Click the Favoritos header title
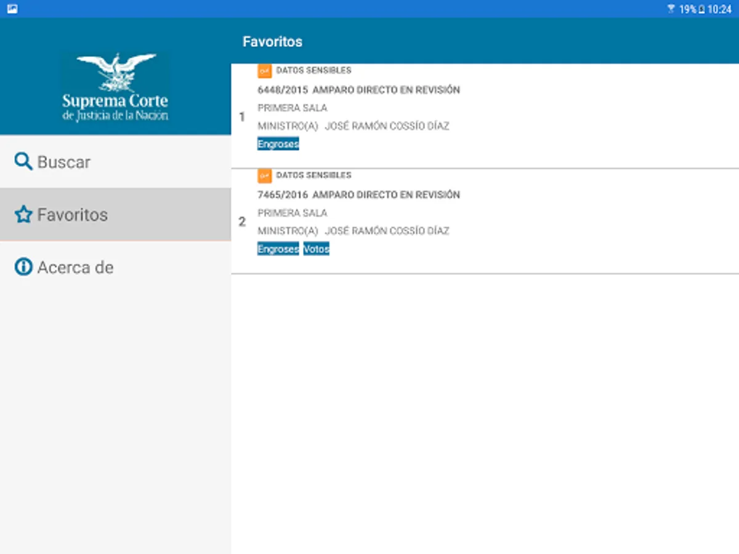 [273, 42]
